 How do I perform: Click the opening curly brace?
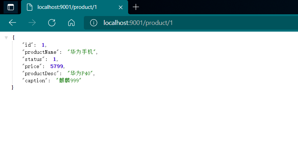14,37
